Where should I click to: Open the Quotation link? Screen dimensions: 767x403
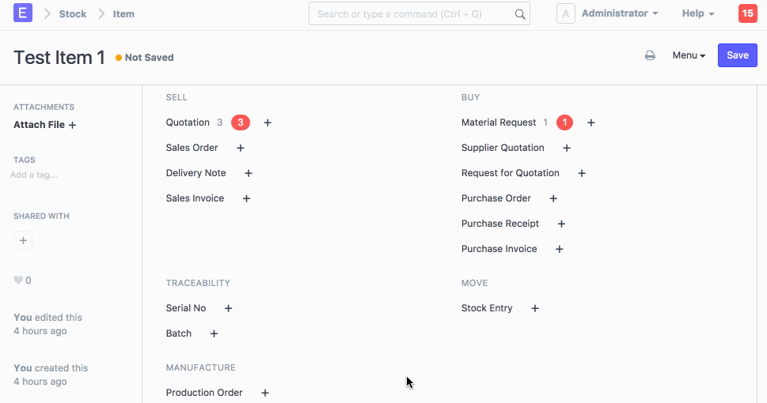tap(188, 122)
